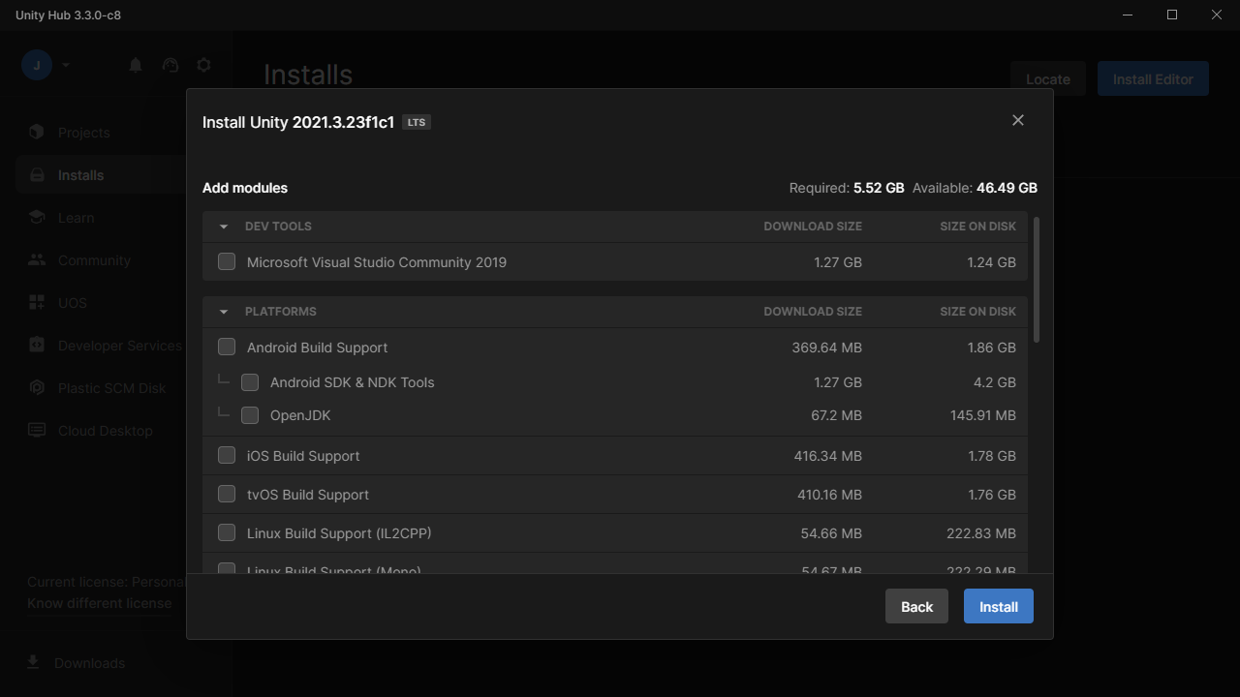Screen dimensions: 1240x697
Task: Check iOS Build Support
Action: [x=227, y=455]
